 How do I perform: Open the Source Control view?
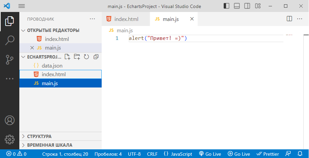click(10, 60)
